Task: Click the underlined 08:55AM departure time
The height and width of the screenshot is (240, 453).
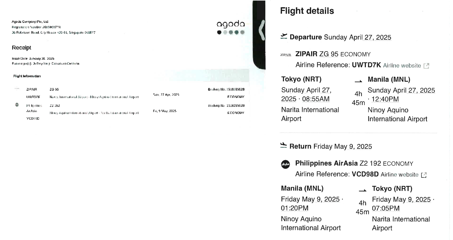Action: (x=315, y=99)
